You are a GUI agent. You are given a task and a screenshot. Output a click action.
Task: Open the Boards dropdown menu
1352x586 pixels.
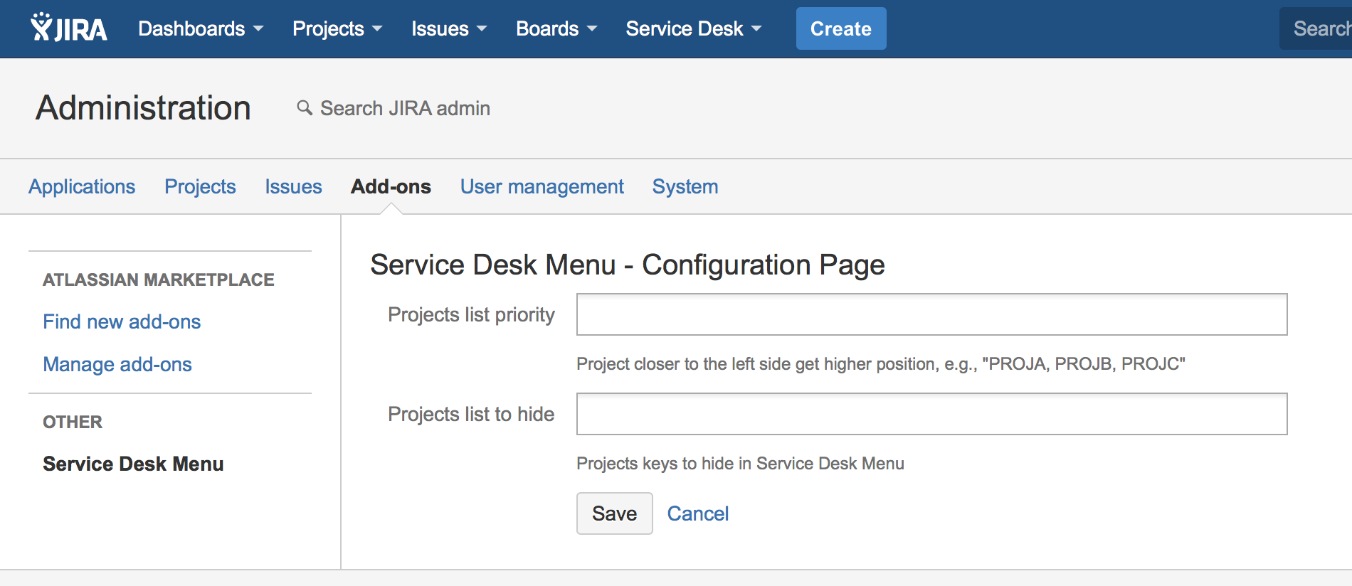[556, 28]
